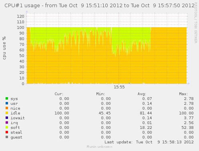The width and height of the screenshot is (199, 151).
Task: Click the yellow idle legend swatch
Action: (7, 113)
